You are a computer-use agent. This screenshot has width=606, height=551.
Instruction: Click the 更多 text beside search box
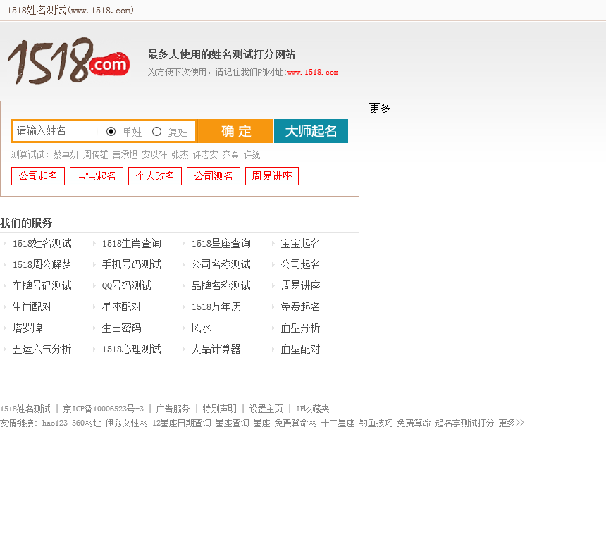pos(380,108)
